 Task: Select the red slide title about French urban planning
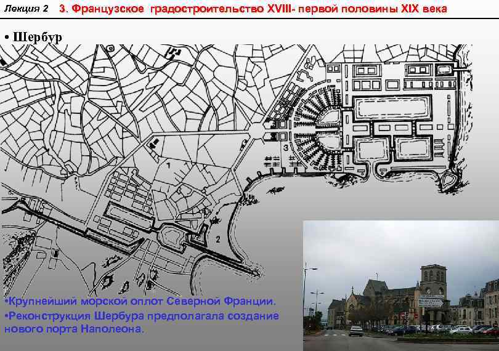pos(253,9)
